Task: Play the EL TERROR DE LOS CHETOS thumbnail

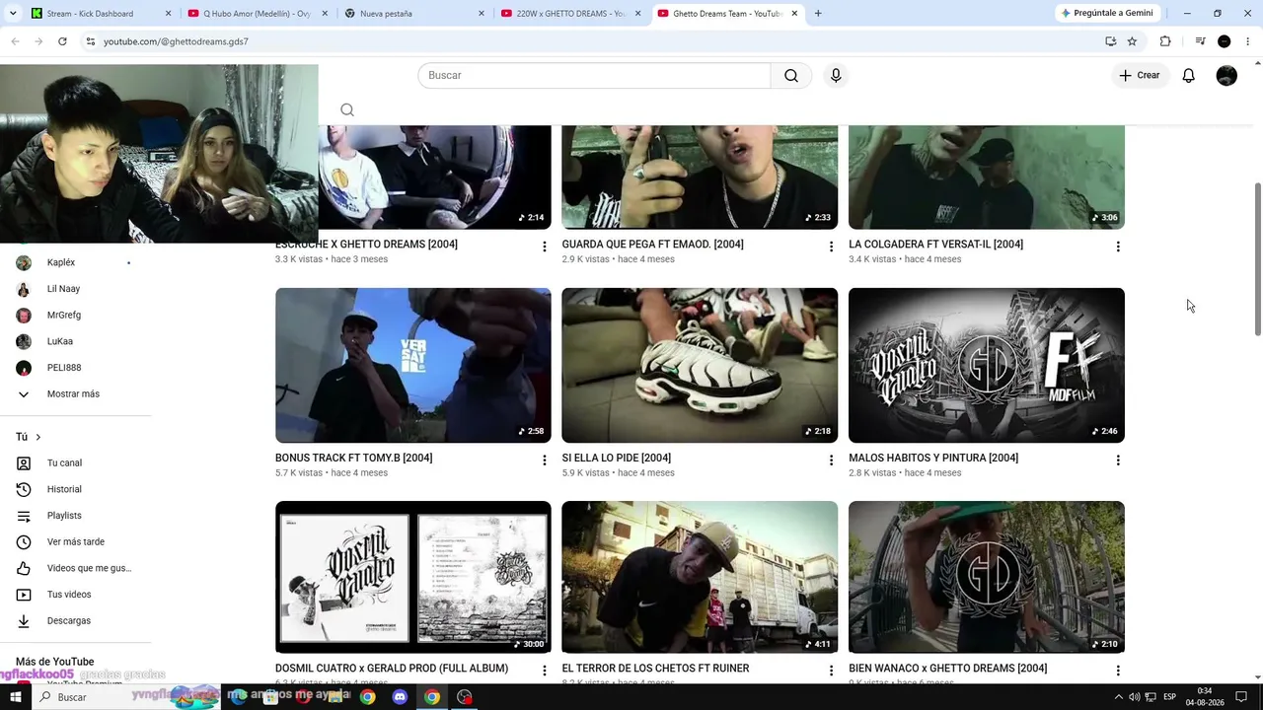Action: pos(700,577)
